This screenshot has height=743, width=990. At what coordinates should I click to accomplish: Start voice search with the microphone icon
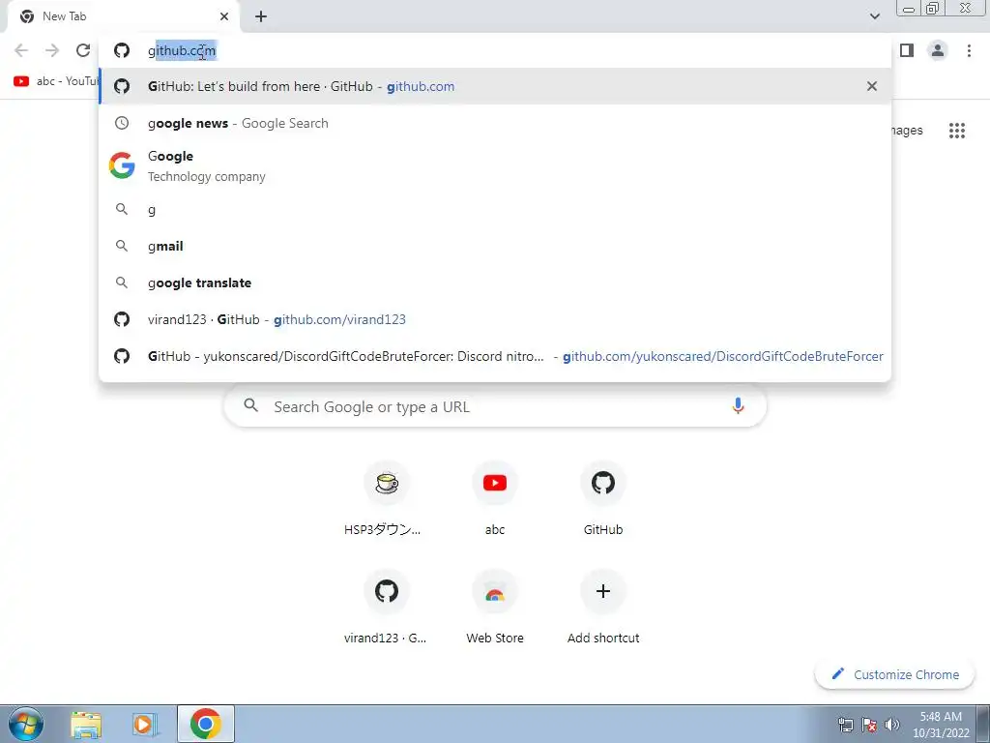(x=738, y=406)
